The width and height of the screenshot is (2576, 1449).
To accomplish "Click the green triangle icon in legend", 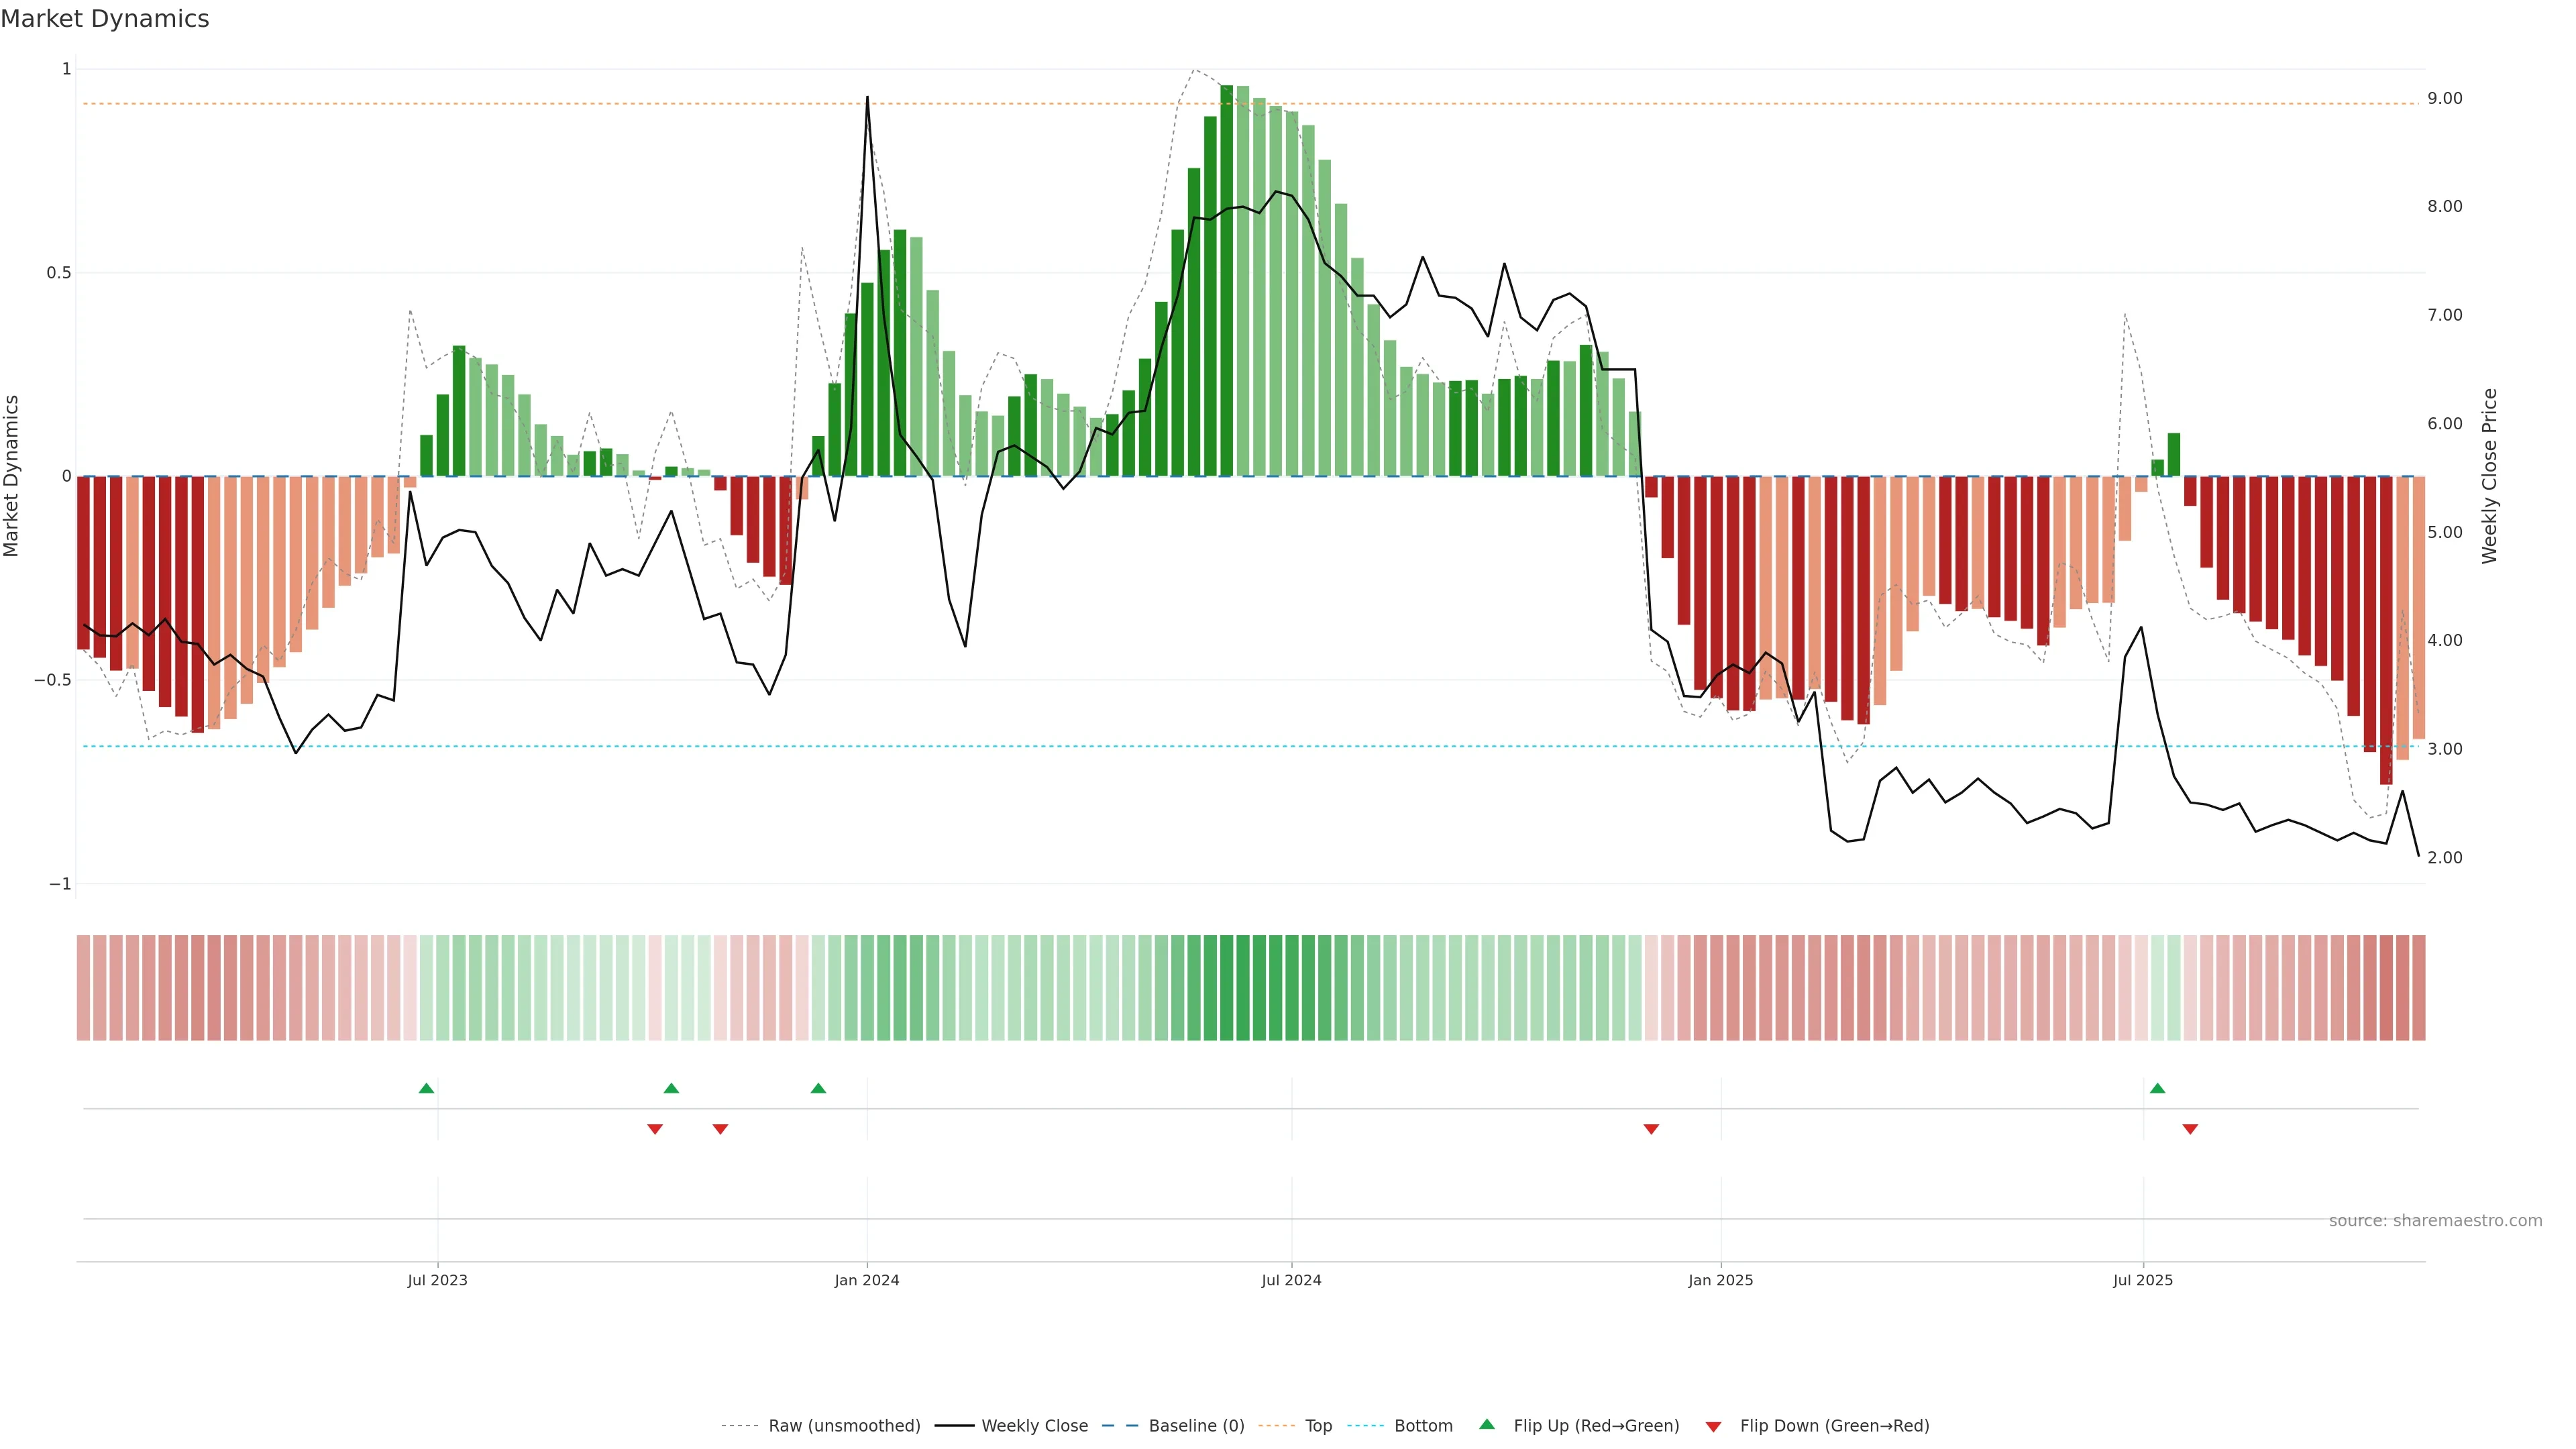I will 1487,1424.
